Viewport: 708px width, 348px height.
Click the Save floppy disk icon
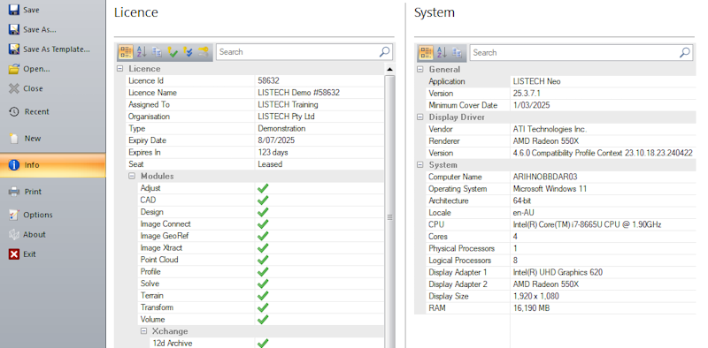14,10
